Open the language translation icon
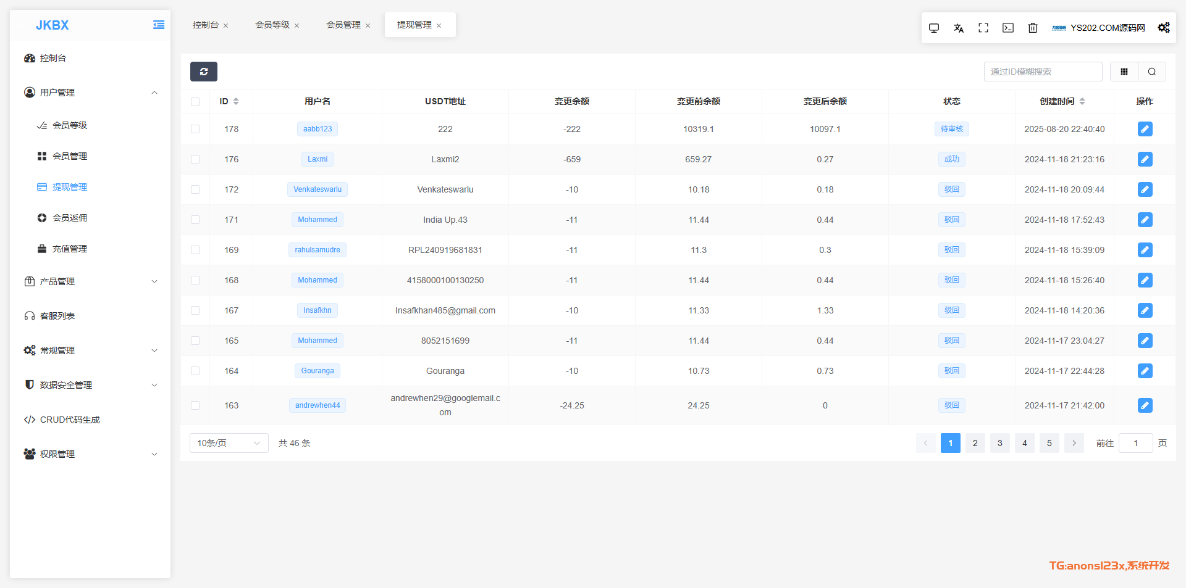This screenshot has width=1186, height=588. [958, 28]
